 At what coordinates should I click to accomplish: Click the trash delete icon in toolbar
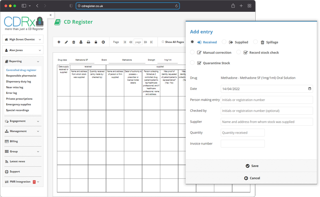74,42
